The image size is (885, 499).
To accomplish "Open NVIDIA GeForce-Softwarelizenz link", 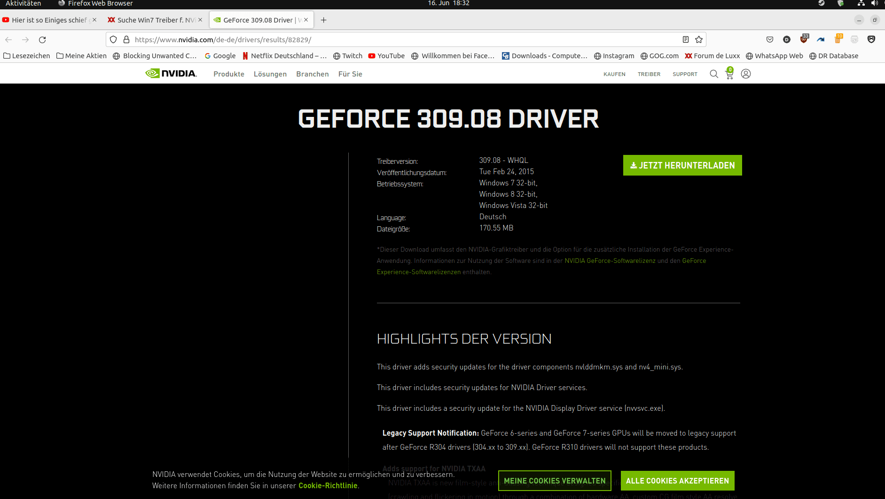I will pos(610,261).
